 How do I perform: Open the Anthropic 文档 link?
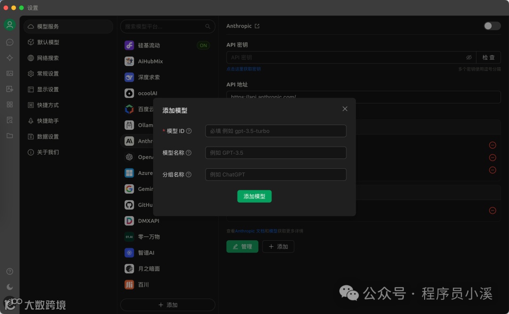[250, 231]
